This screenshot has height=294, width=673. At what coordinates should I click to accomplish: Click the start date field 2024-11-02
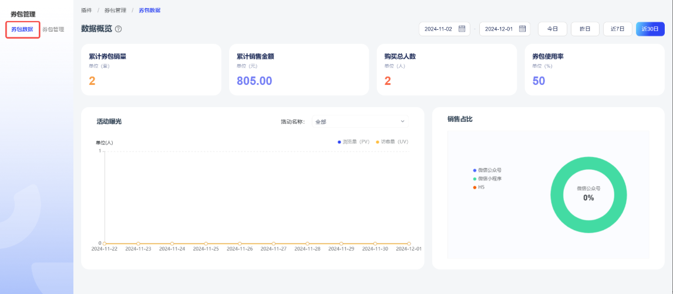pyautogui.click(x=438, y=29)
